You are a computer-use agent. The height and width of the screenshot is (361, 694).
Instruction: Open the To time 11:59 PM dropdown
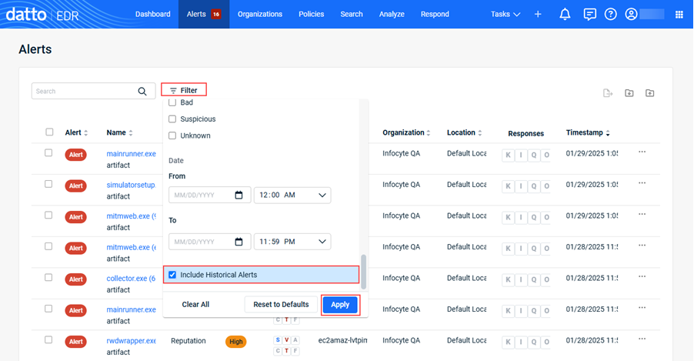click(292, 242)
